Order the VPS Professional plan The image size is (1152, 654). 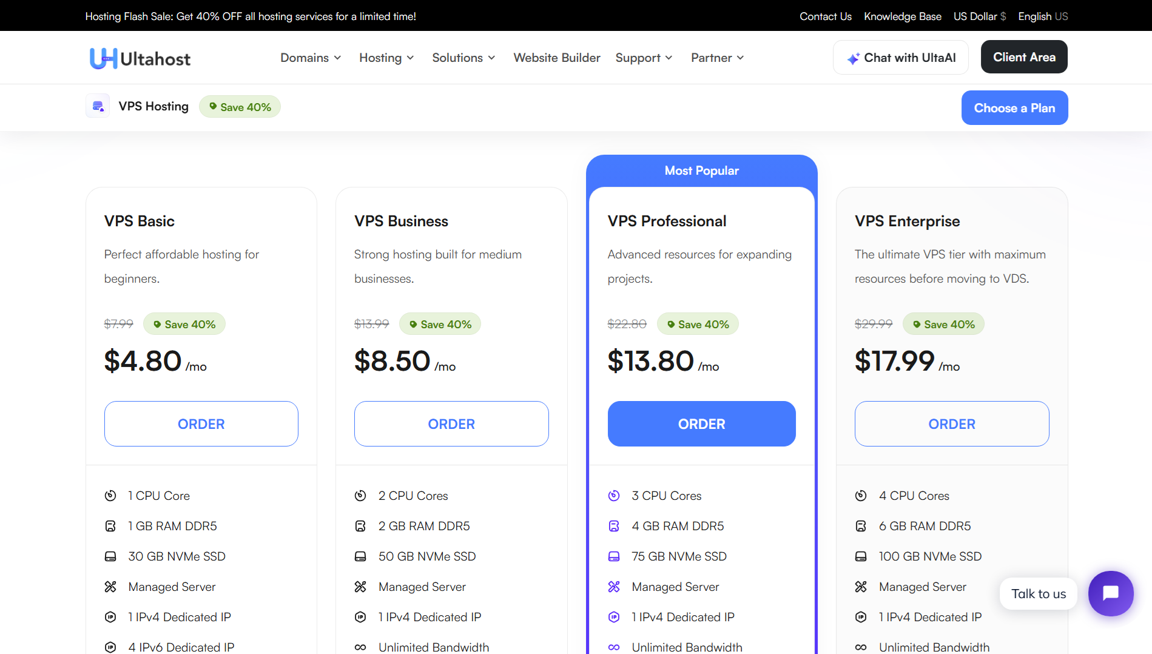(x=701, y=424)
